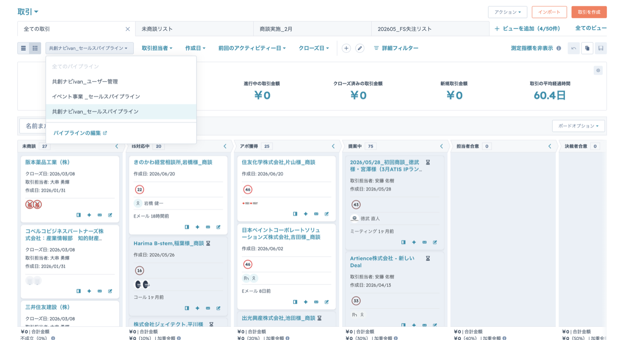The image size is (625, 340).
Task: Preview the 阪本薬品工業 deal card
Action: [x=79, y=215]
